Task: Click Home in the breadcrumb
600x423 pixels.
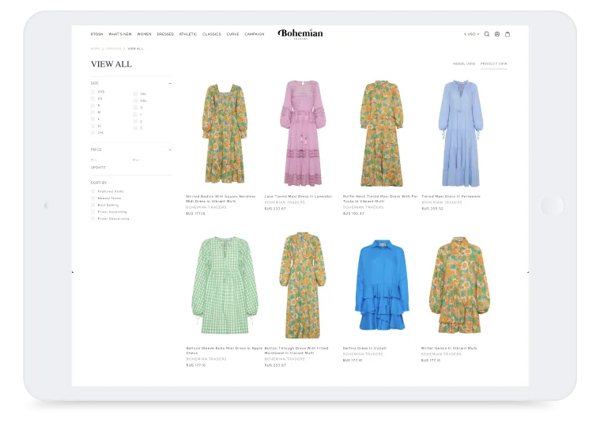Action: [x=96, y=49]
